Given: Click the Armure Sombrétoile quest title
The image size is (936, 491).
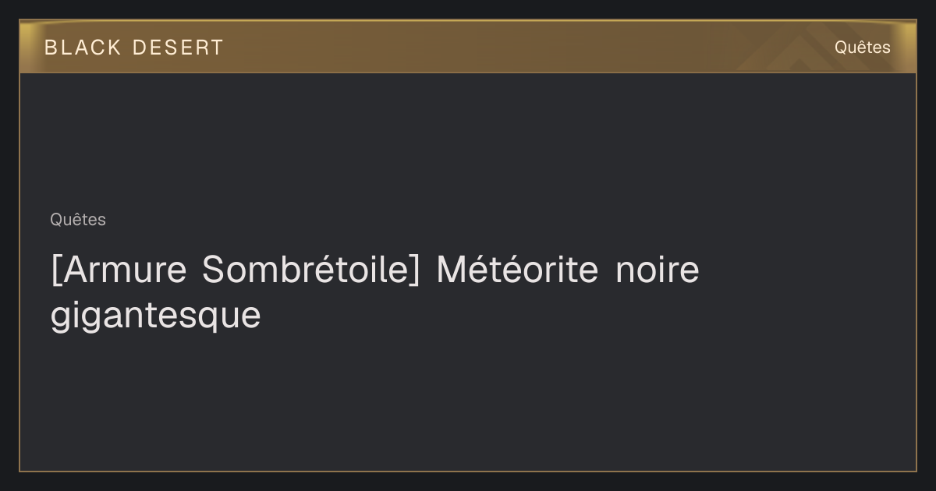Looking at the screenshot, I should [375, 293].
